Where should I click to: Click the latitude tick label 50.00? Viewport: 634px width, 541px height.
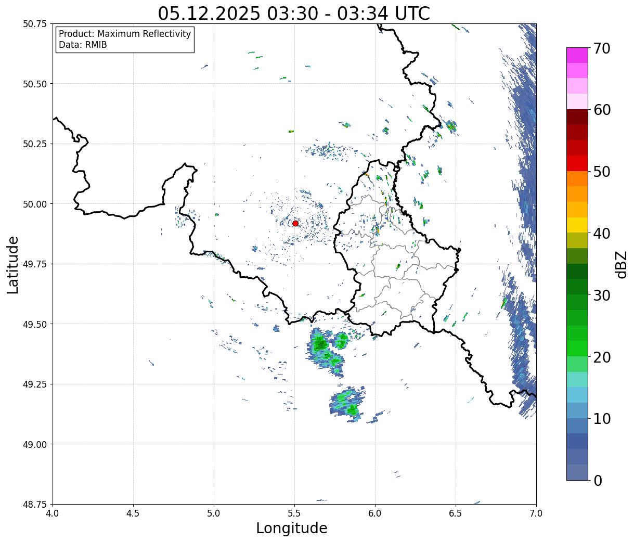pyautogui.click(x=35, y=204)
